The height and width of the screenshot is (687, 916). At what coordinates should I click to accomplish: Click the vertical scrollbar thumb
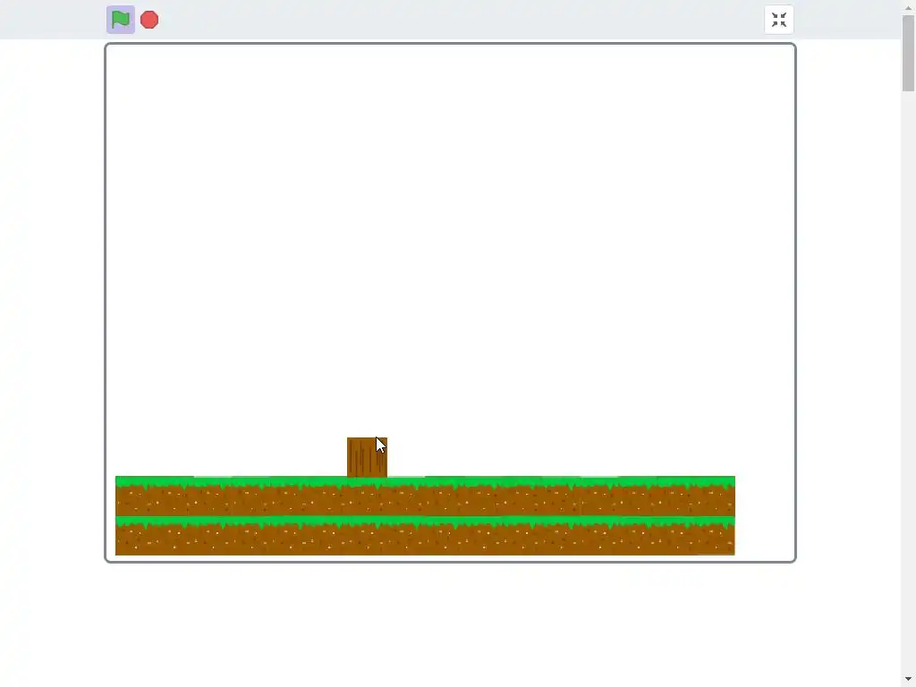[x=908, y=53]
